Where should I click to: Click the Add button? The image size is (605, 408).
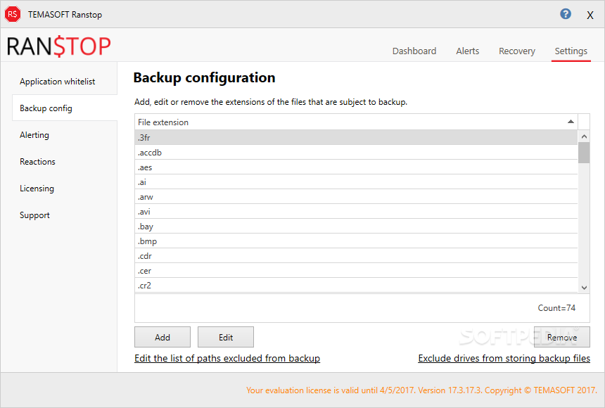163,337
